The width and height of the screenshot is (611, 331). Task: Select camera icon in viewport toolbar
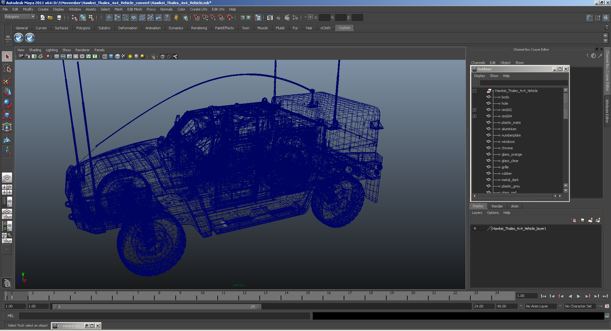(21, 56)
